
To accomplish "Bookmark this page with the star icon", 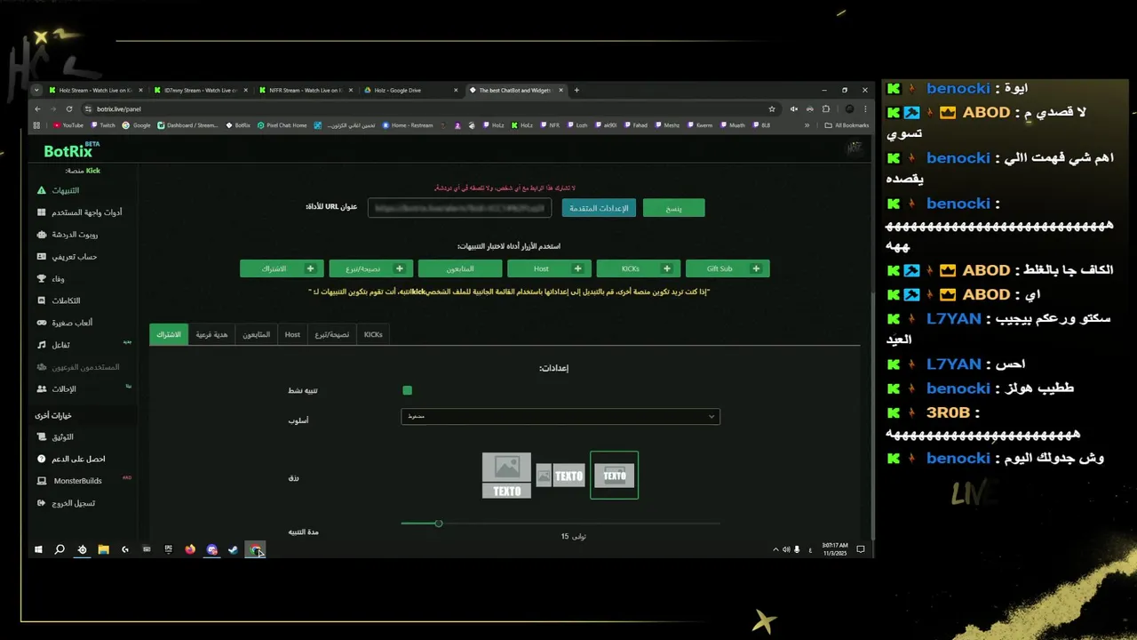I will tap(772, 108).
